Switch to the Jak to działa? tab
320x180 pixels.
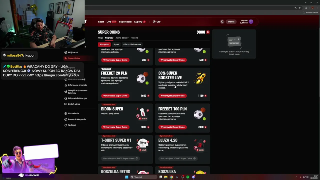coord(122,38)
